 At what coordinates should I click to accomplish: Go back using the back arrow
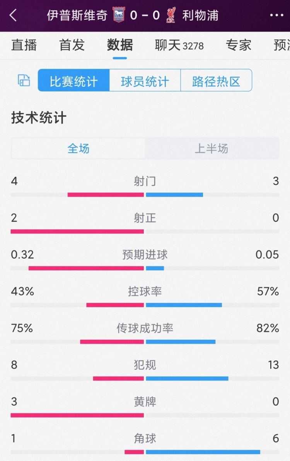click(12, 15)
